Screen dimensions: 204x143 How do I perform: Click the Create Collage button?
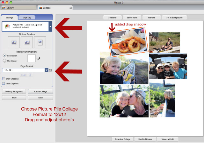coord(40,91)
